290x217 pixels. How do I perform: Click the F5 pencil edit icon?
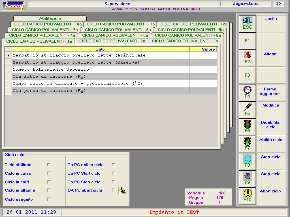coord(247,107)
